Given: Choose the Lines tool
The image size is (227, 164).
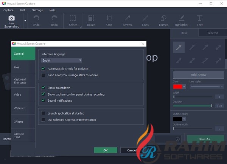Looking at the screenshot, I should coord(145,21).
